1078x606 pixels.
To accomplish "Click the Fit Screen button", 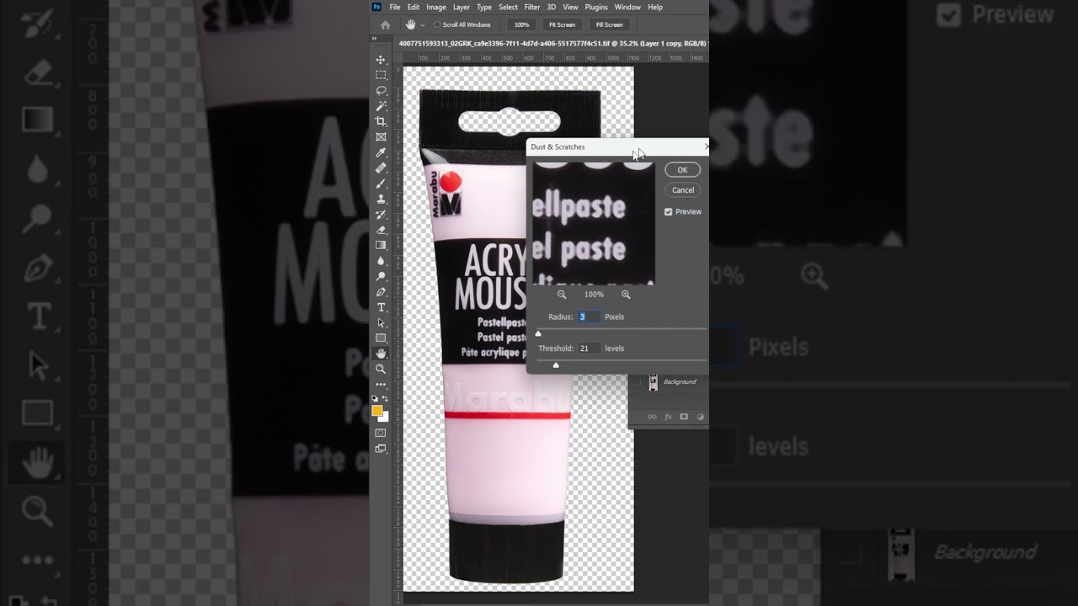I will pos(562,24).
